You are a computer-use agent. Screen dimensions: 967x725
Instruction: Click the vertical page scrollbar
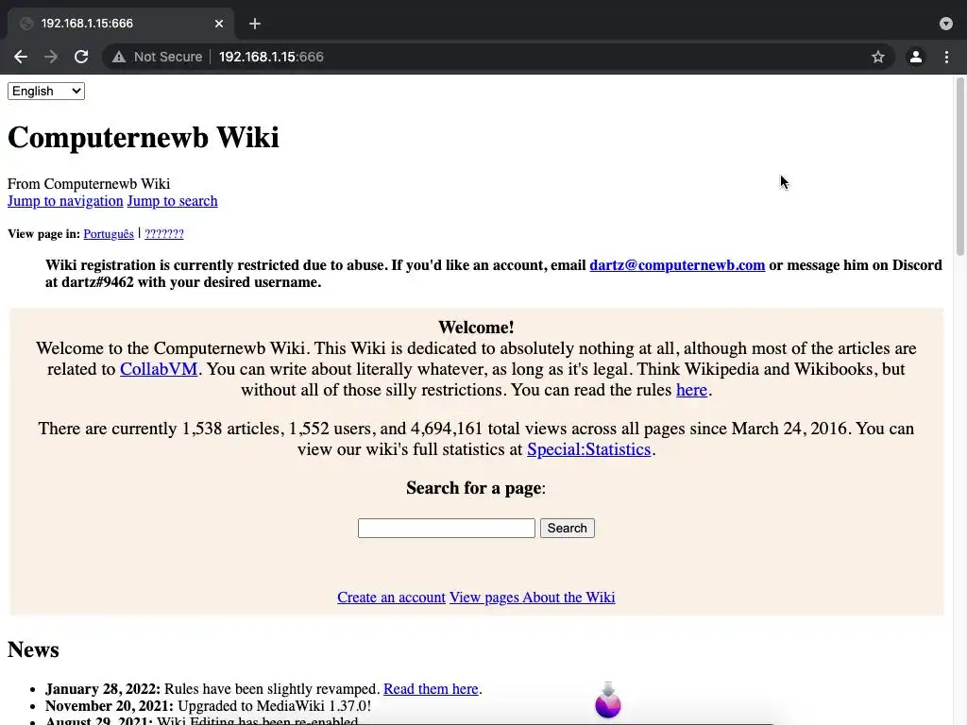tap(960, 166)
